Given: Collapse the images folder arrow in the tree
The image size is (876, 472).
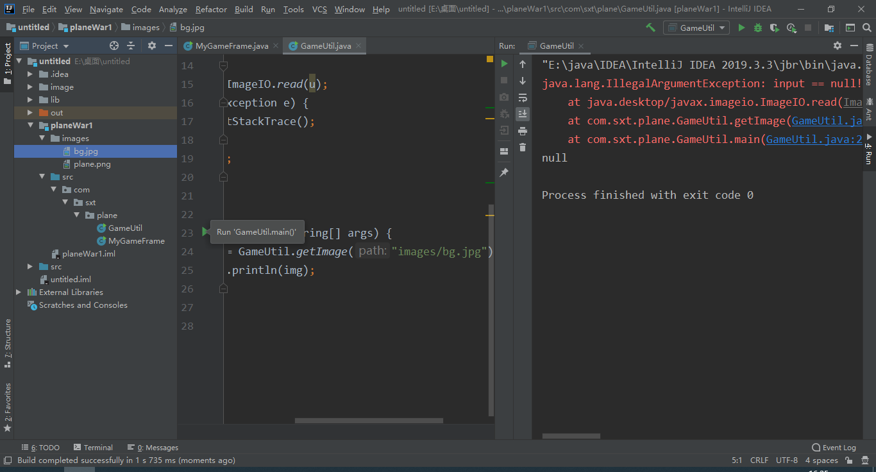Looking at the screenshot, I should pos(42,139).
